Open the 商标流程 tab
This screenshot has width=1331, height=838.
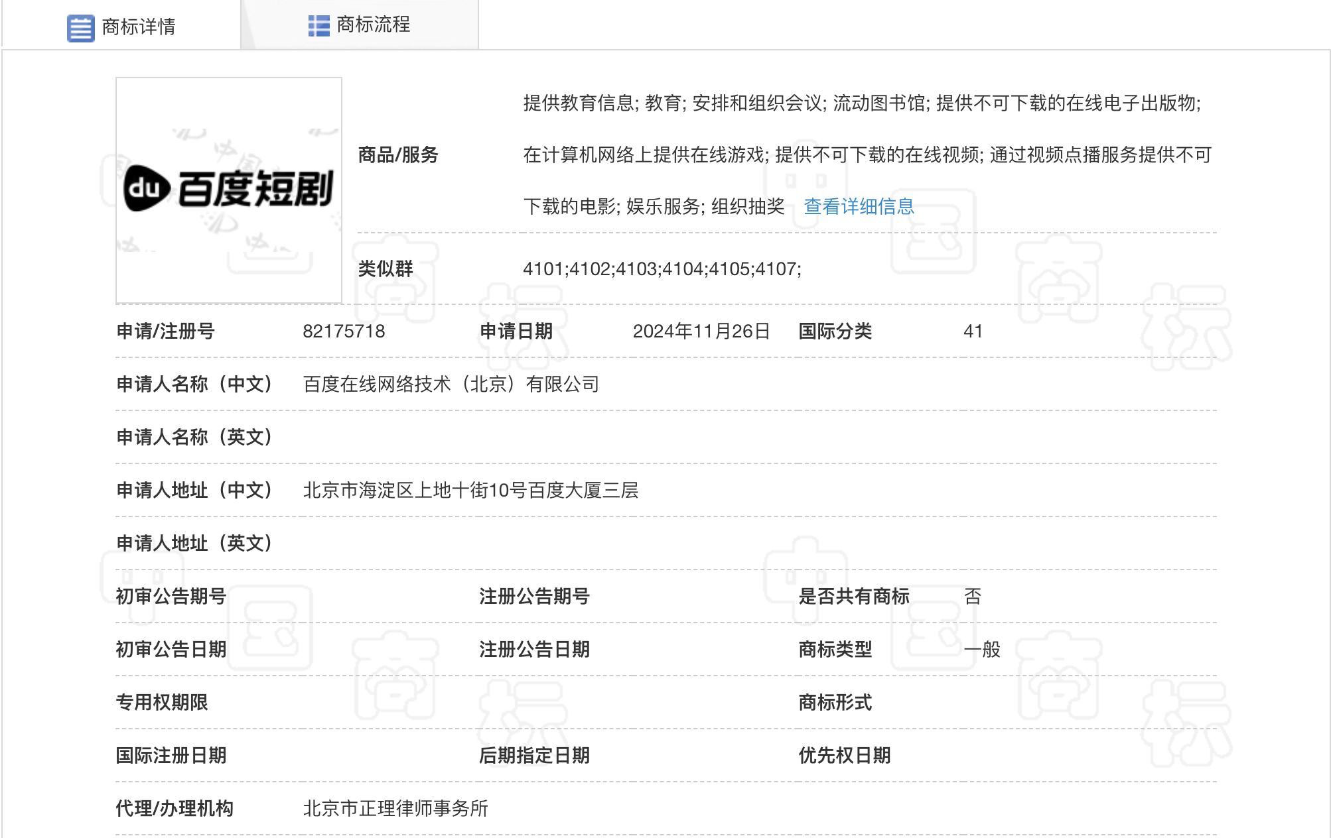[360, 25]
